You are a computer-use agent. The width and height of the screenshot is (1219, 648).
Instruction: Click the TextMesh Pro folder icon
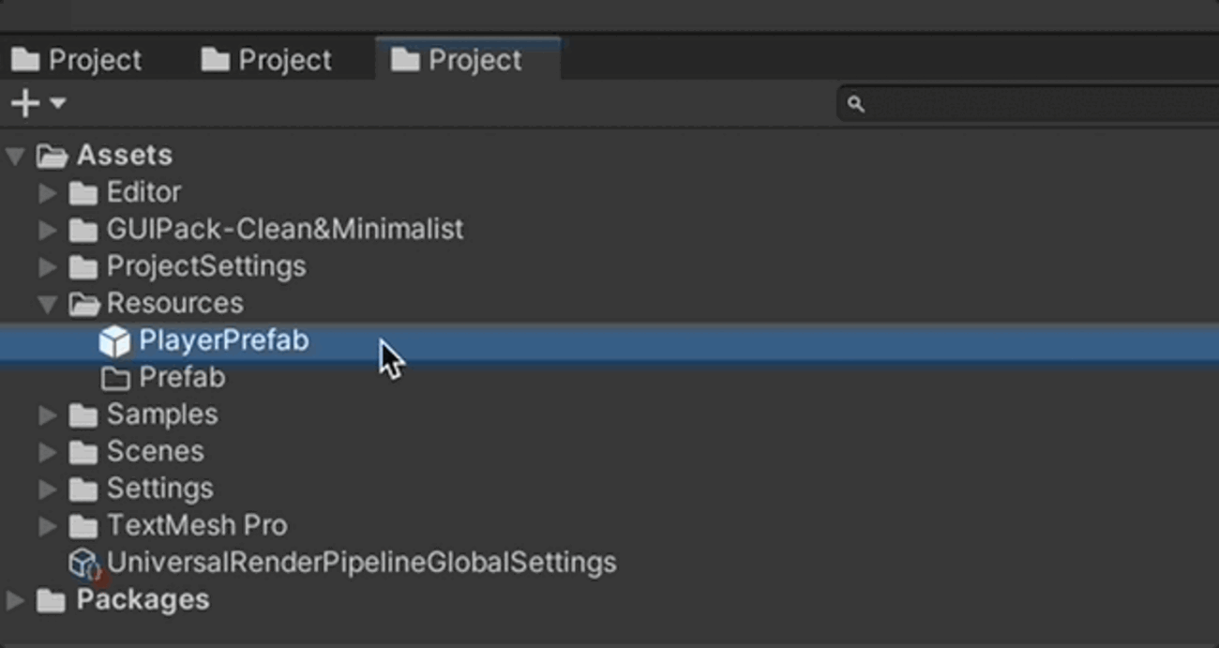(x=84, y=526)
